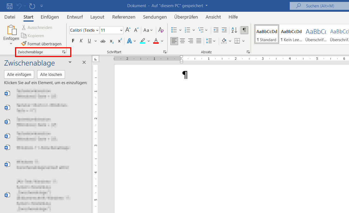Image resolution: width=349 pixels, height=213 pixels.
Task: Open Schriftart dialog launcher arrow
Action: [165, 52]
